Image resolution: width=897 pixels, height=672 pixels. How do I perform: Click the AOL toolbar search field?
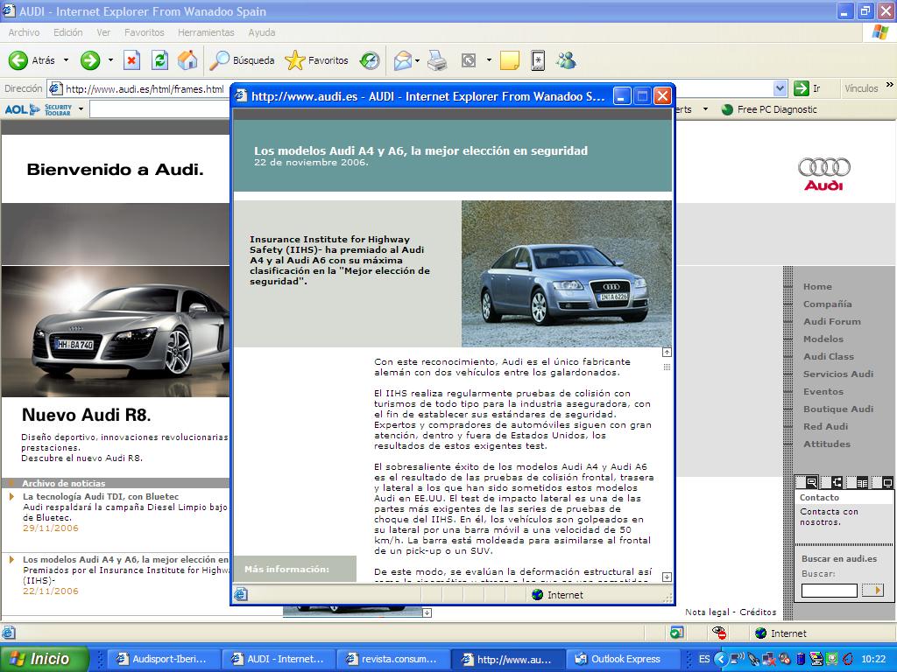coord(159,109)
